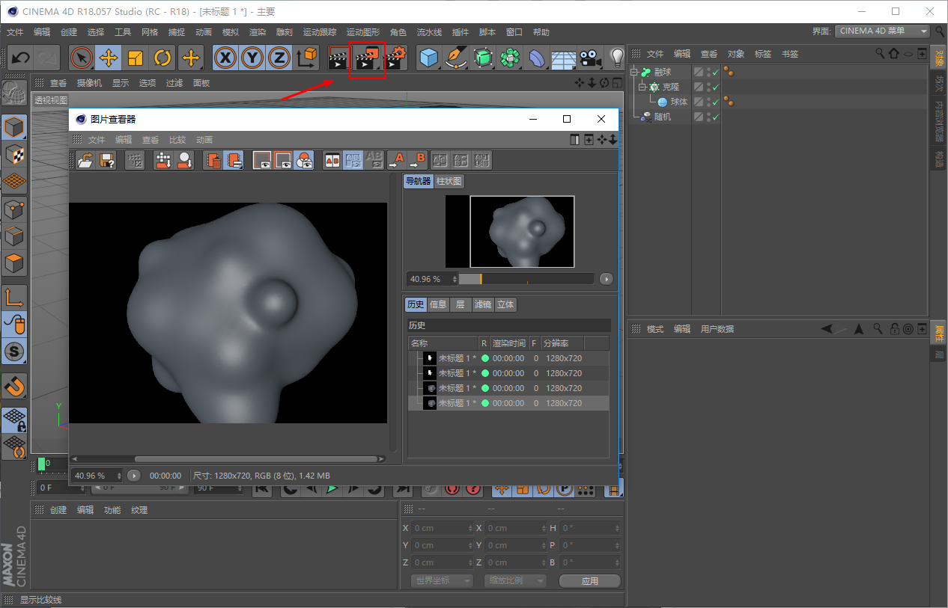Add a Camera object

(x=590, y=58)
